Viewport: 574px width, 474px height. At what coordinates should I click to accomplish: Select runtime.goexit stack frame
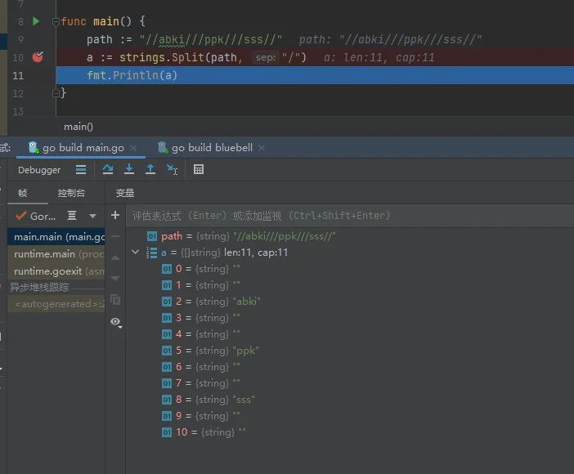pyautogui.click(x=56, y=271)
